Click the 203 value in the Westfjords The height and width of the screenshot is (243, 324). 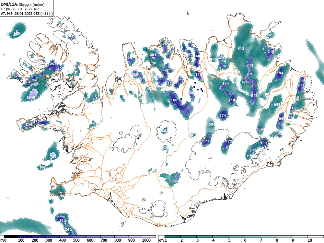(53, 64)
